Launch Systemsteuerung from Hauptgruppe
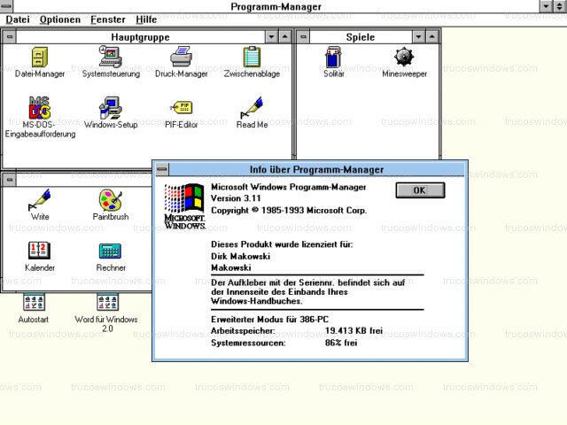The width and height of the screenshot is (567, 425). click(x=111, y=57)
